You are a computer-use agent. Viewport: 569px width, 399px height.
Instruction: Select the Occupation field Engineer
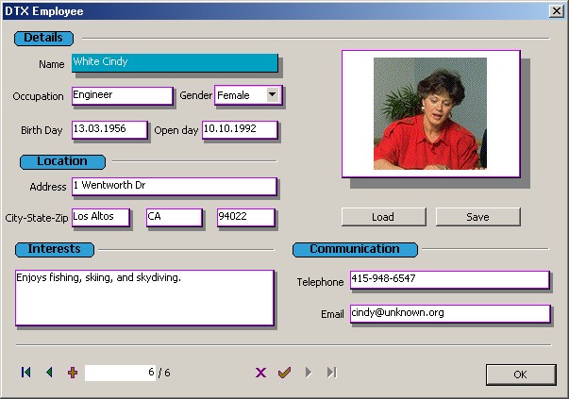[123, 96]
